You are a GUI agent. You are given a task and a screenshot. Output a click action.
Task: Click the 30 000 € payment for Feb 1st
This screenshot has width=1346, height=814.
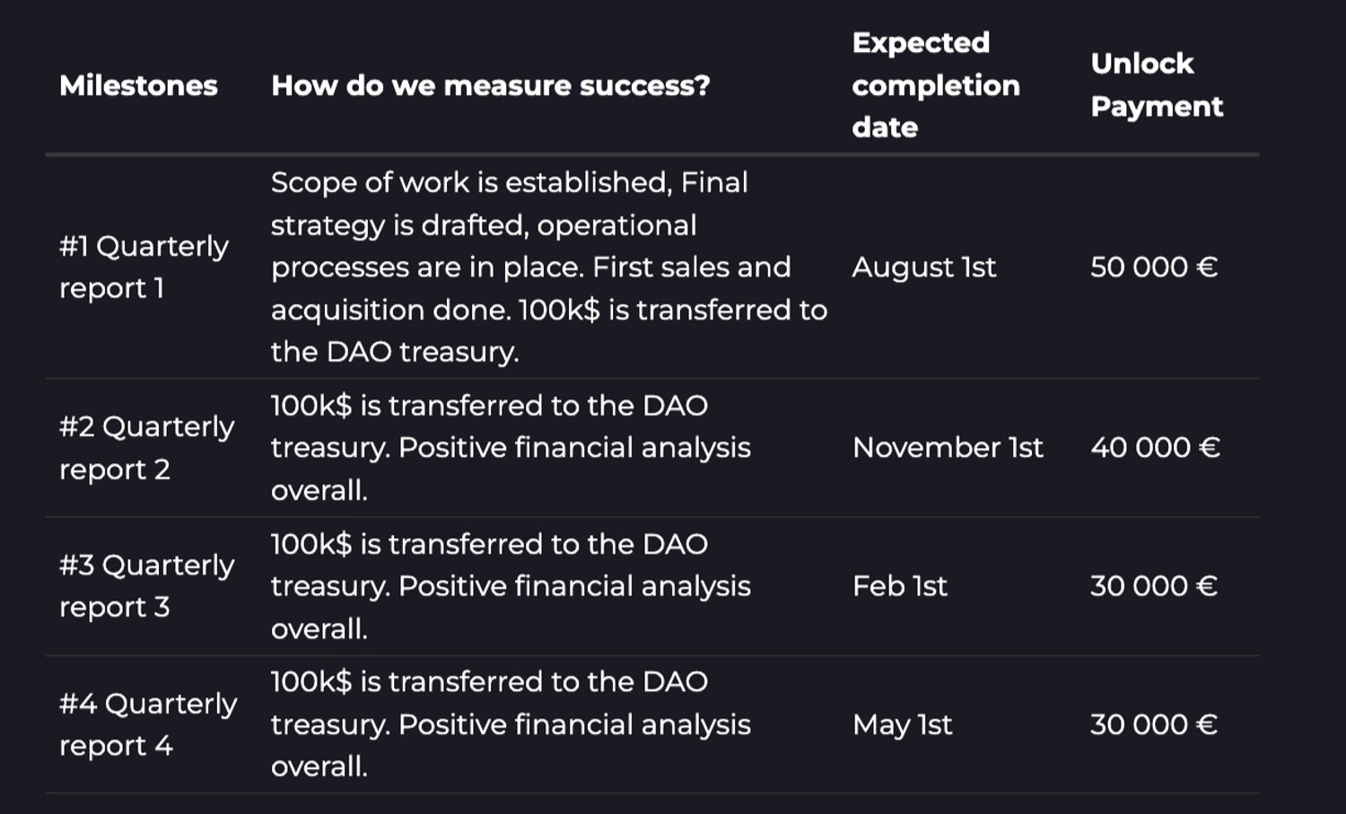[x=1154, y=585]
